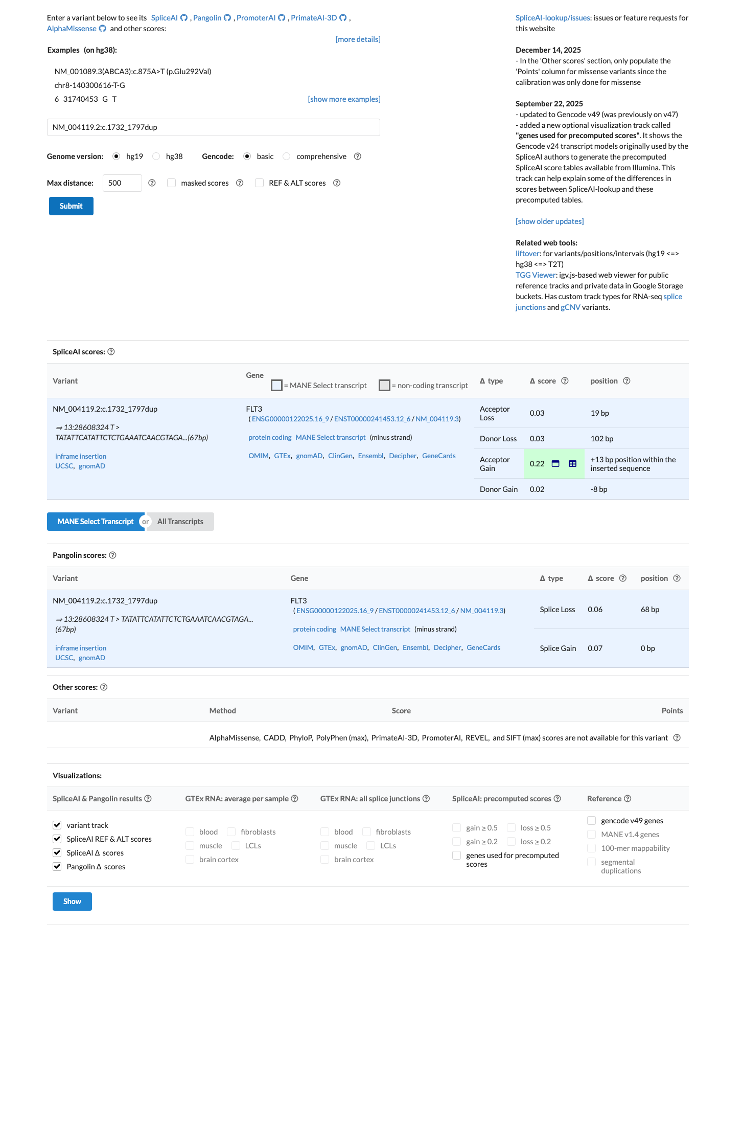Enable the REF & ALT scores checkbox

click(x=260, y=183)
